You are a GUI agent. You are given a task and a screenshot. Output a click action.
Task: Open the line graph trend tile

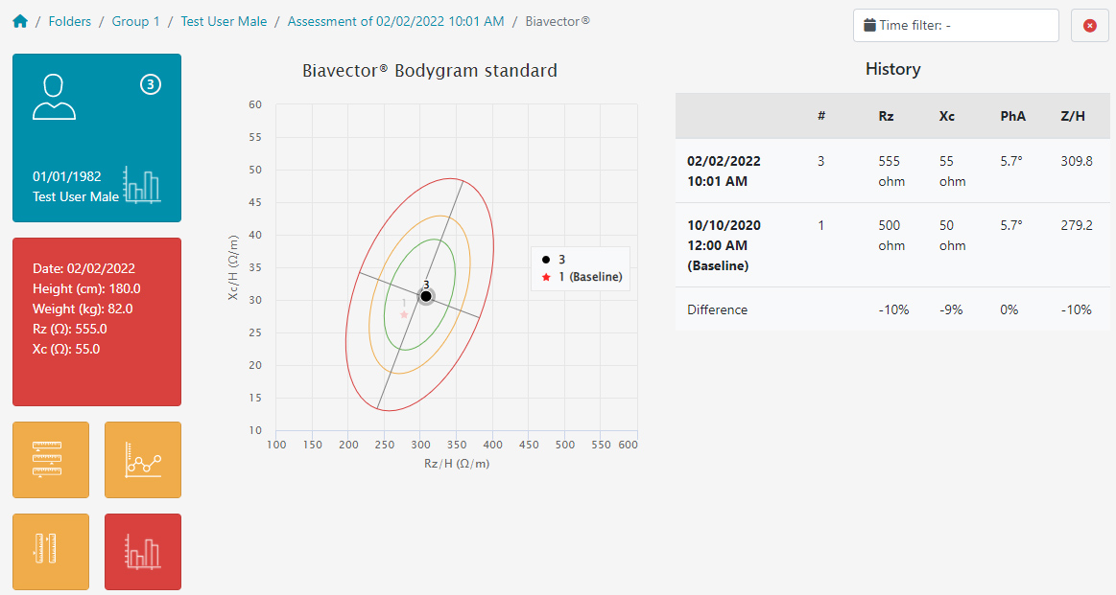coord(143,460)
